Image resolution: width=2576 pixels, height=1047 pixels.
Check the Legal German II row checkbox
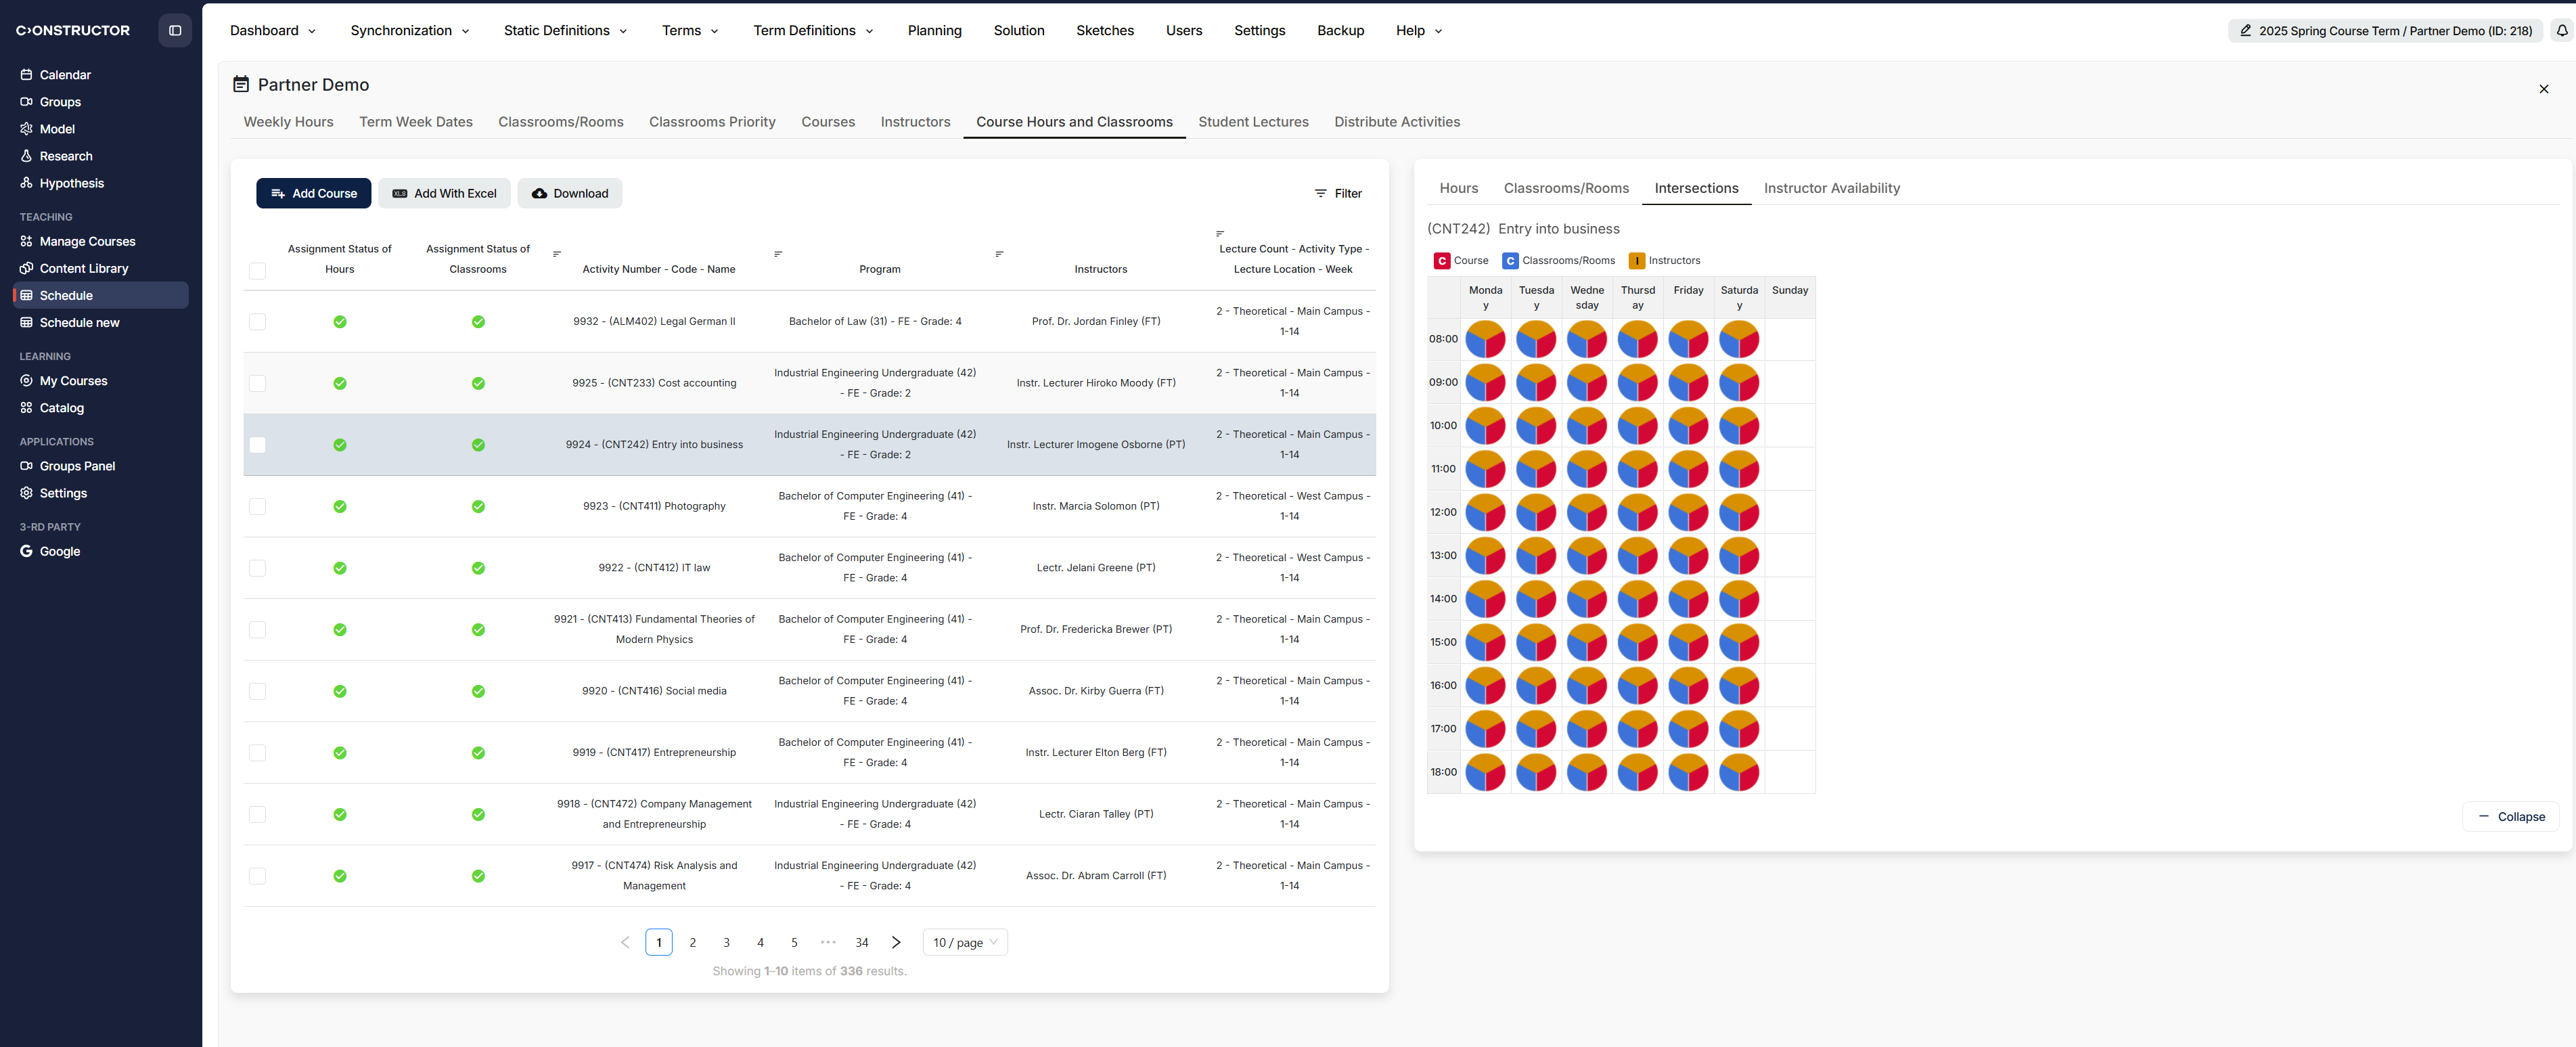[257, 321]
